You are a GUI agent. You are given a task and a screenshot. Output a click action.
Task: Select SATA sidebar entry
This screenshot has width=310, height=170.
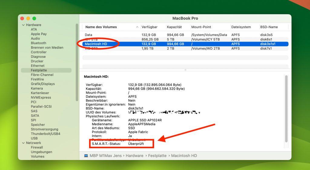pyautogui.click(x=35, y=116)
